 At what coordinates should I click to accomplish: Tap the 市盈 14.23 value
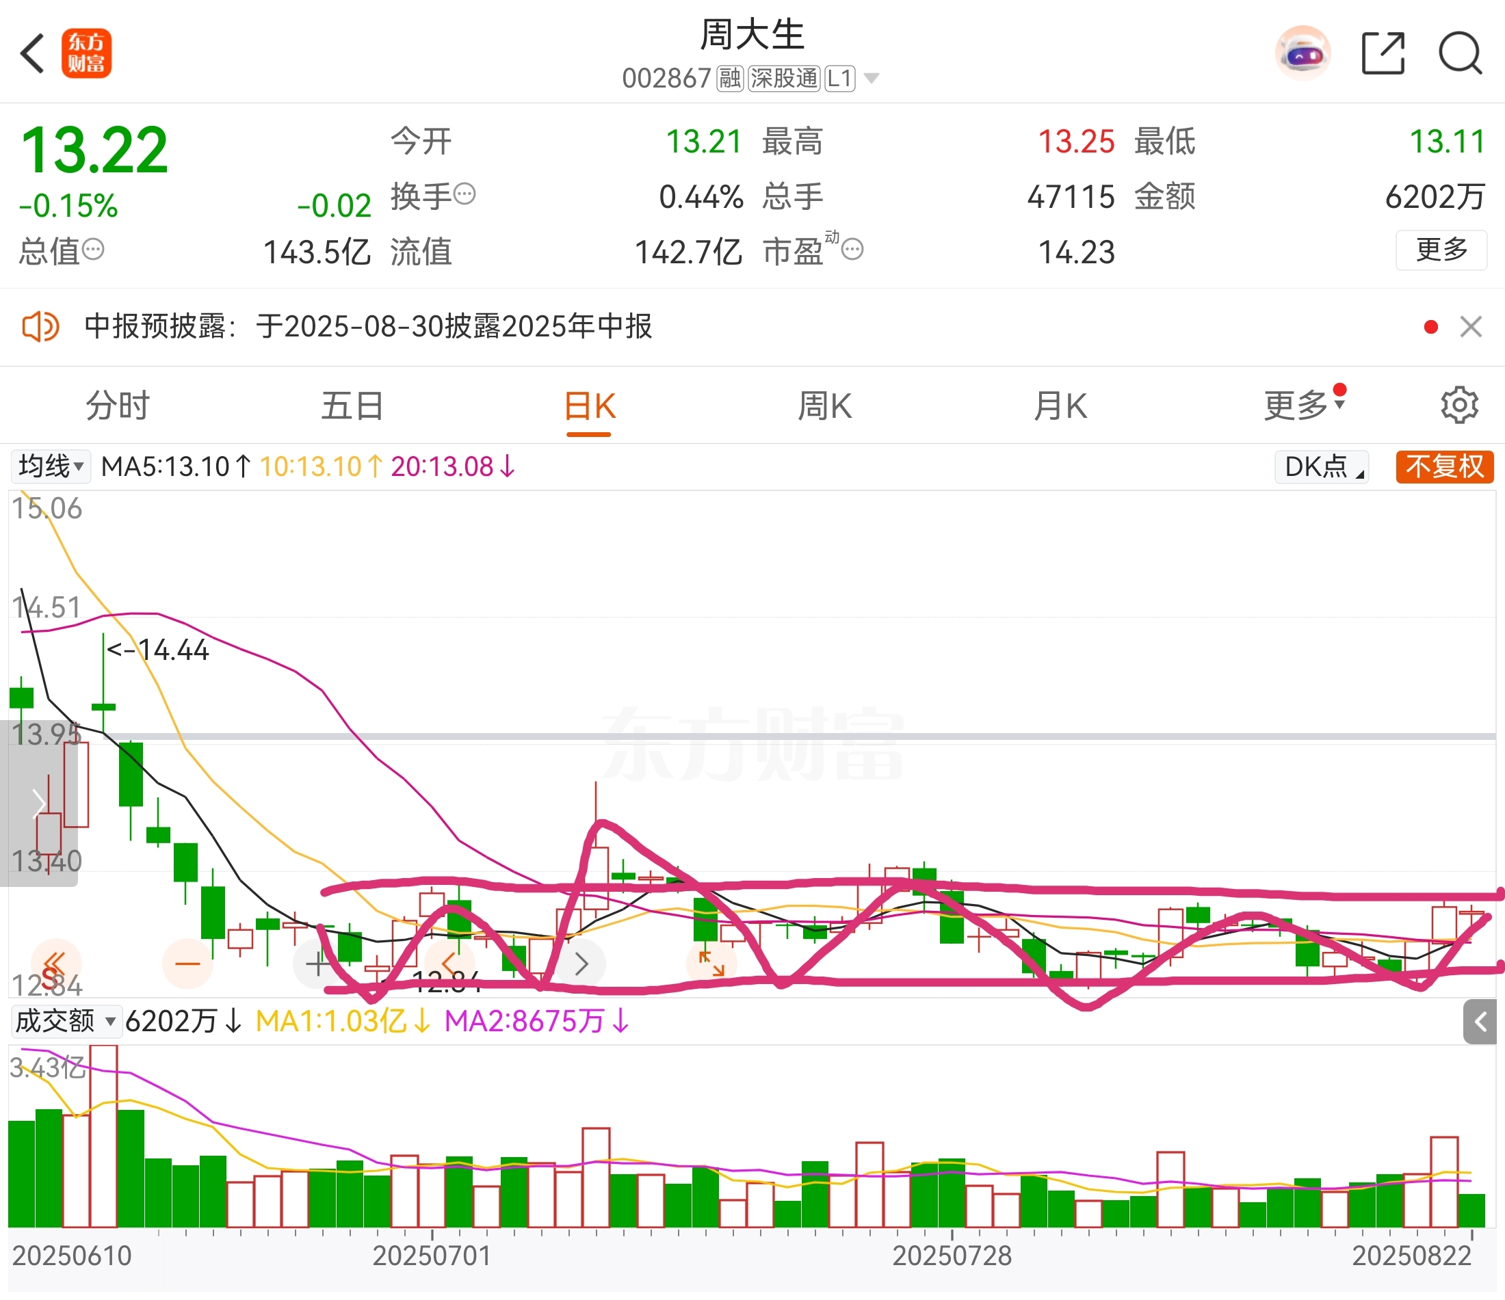(x=1075, y=252)
